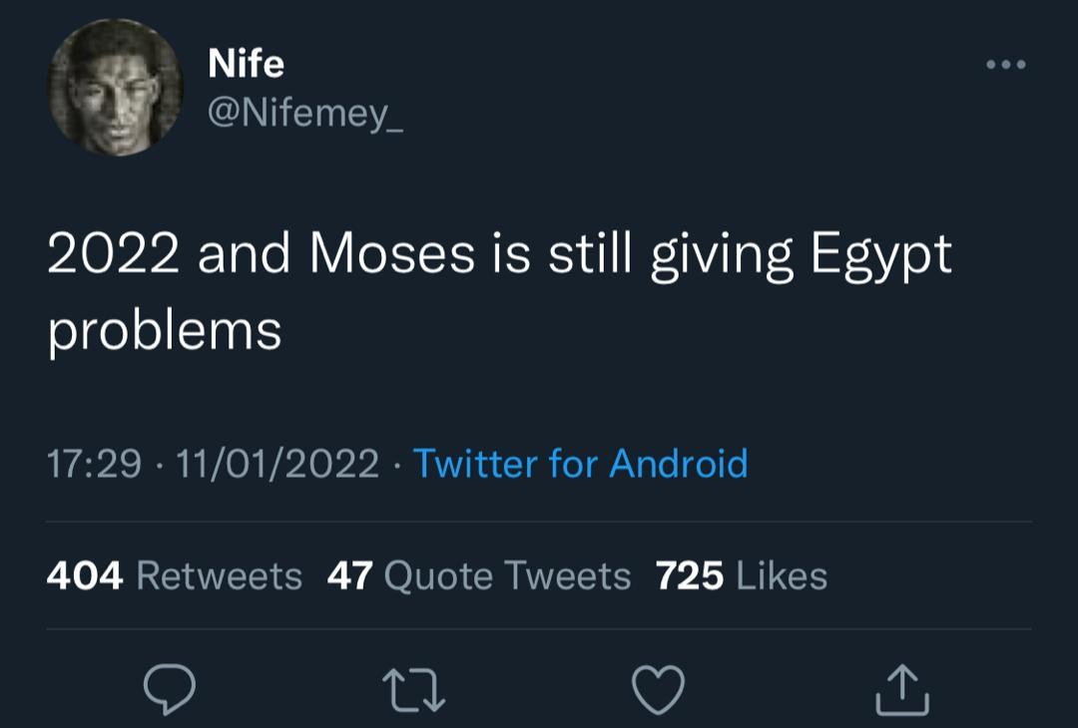Image resolution: width=1078 pixels, height=728 pixels.
Task: Open Nife's profile picture avatar
Action: click(116, 87)
